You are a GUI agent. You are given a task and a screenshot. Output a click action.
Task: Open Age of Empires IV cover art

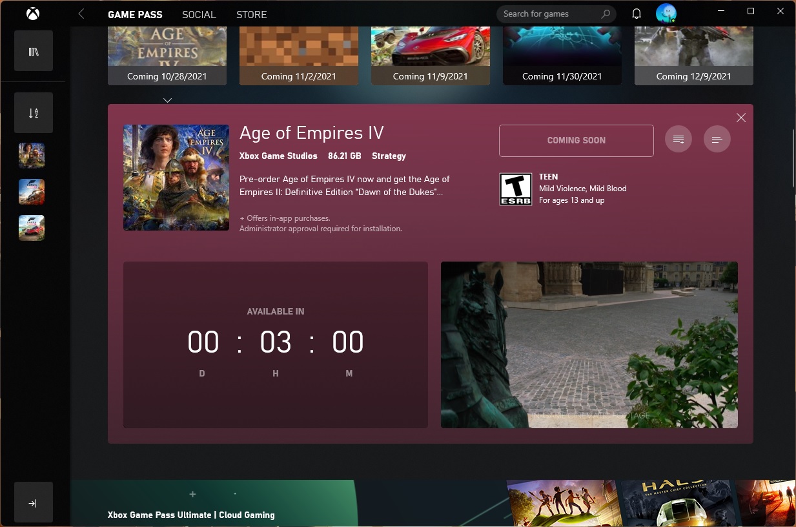pos(176,178)
